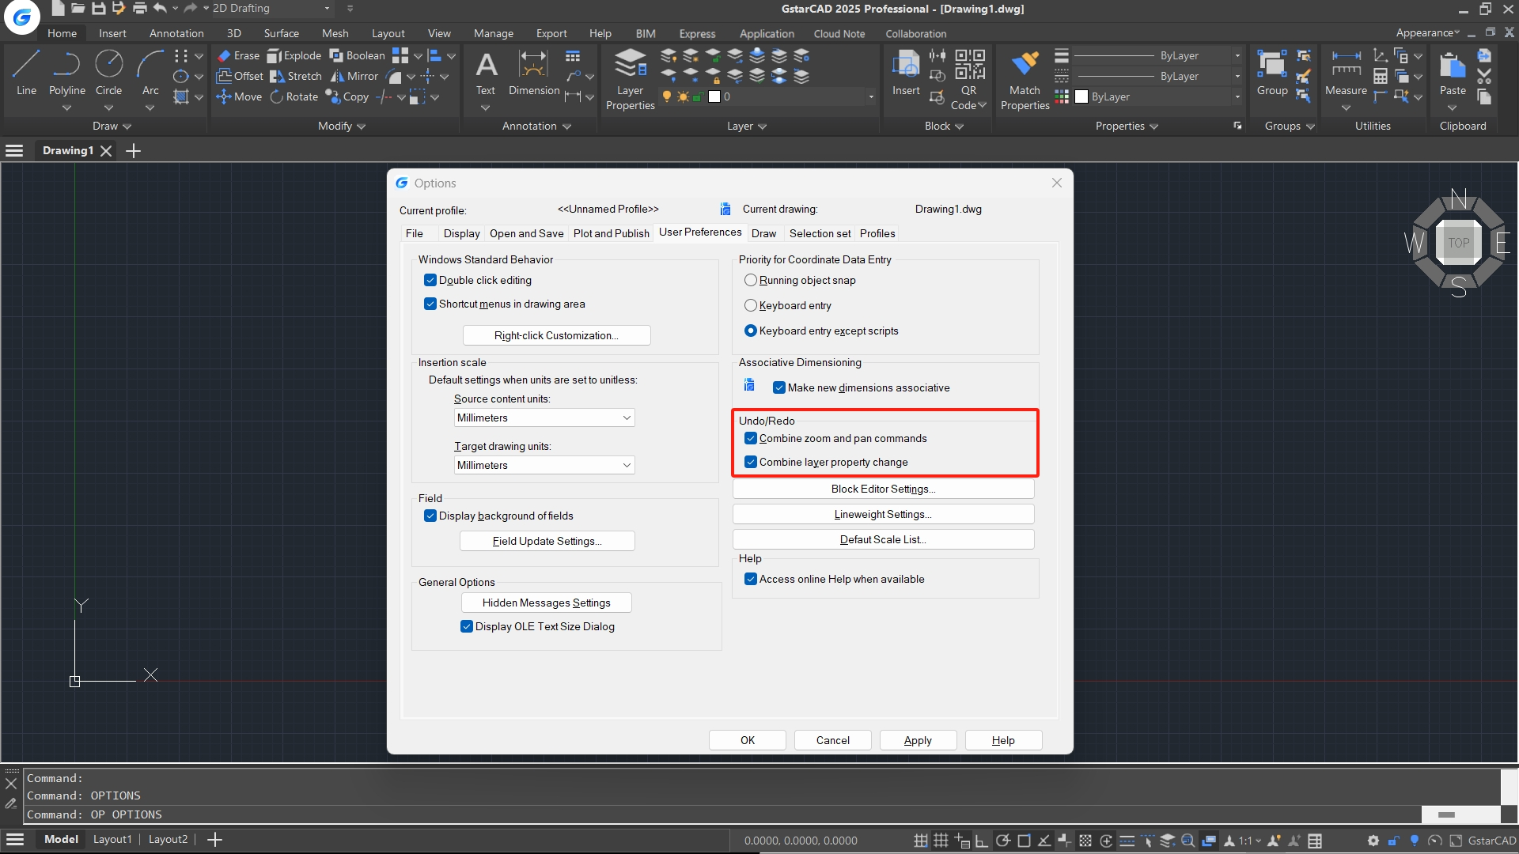This screenshot has width=1519, height=854.
Task: Switch to the Layout2 tab
Action: coord(168,839)
